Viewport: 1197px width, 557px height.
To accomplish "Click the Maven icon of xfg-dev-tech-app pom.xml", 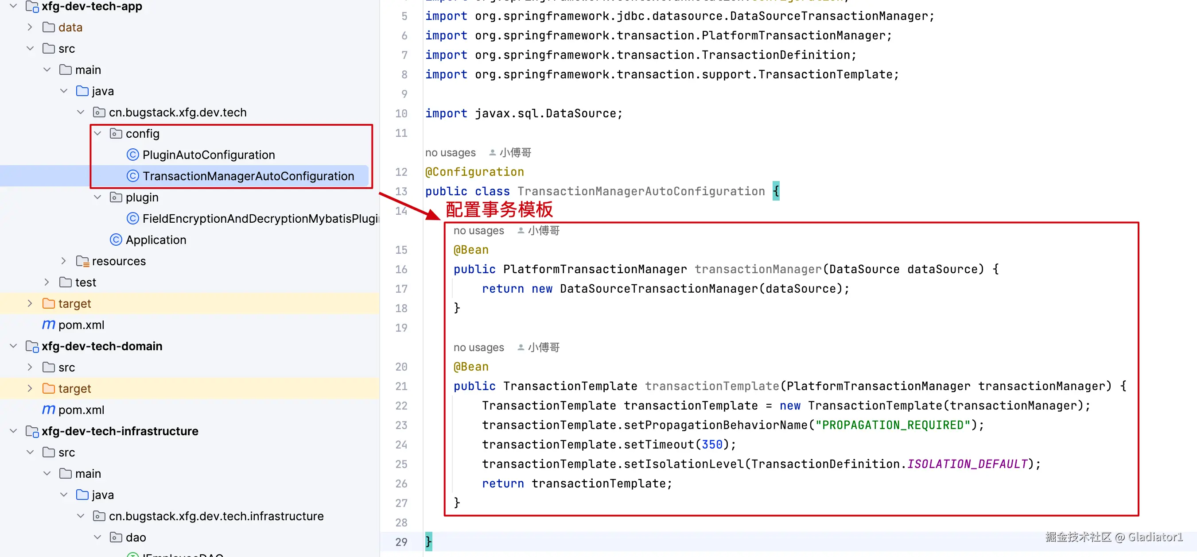I will point(48,325).
